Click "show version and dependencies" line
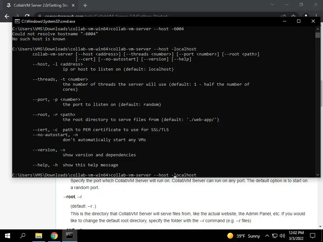Image resolution: width=323 pixels, height=242 pixels. (99, 155)
